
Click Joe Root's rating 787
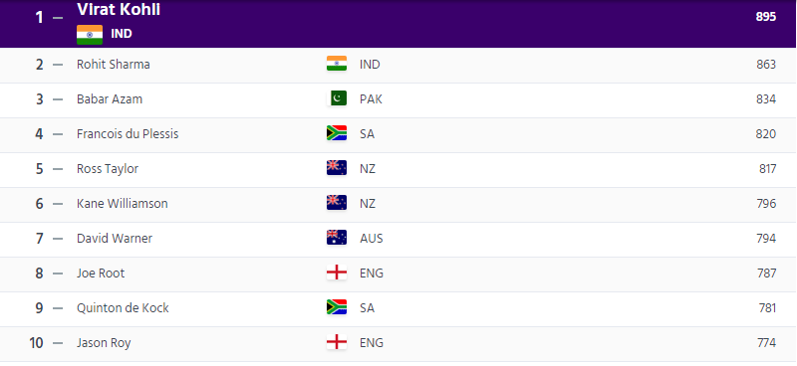[x=766, y=274]
